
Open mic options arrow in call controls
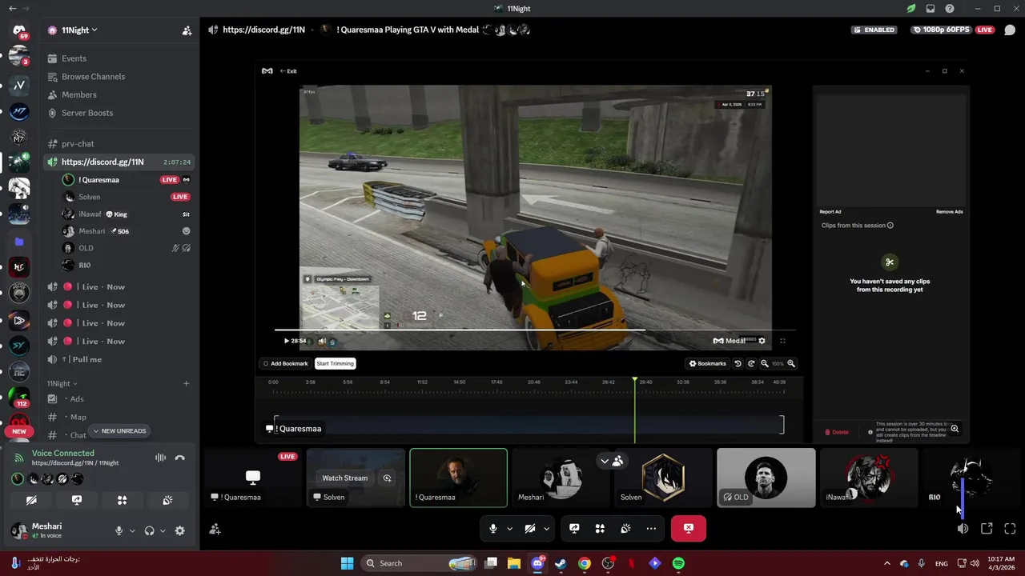tap(509, 529)
